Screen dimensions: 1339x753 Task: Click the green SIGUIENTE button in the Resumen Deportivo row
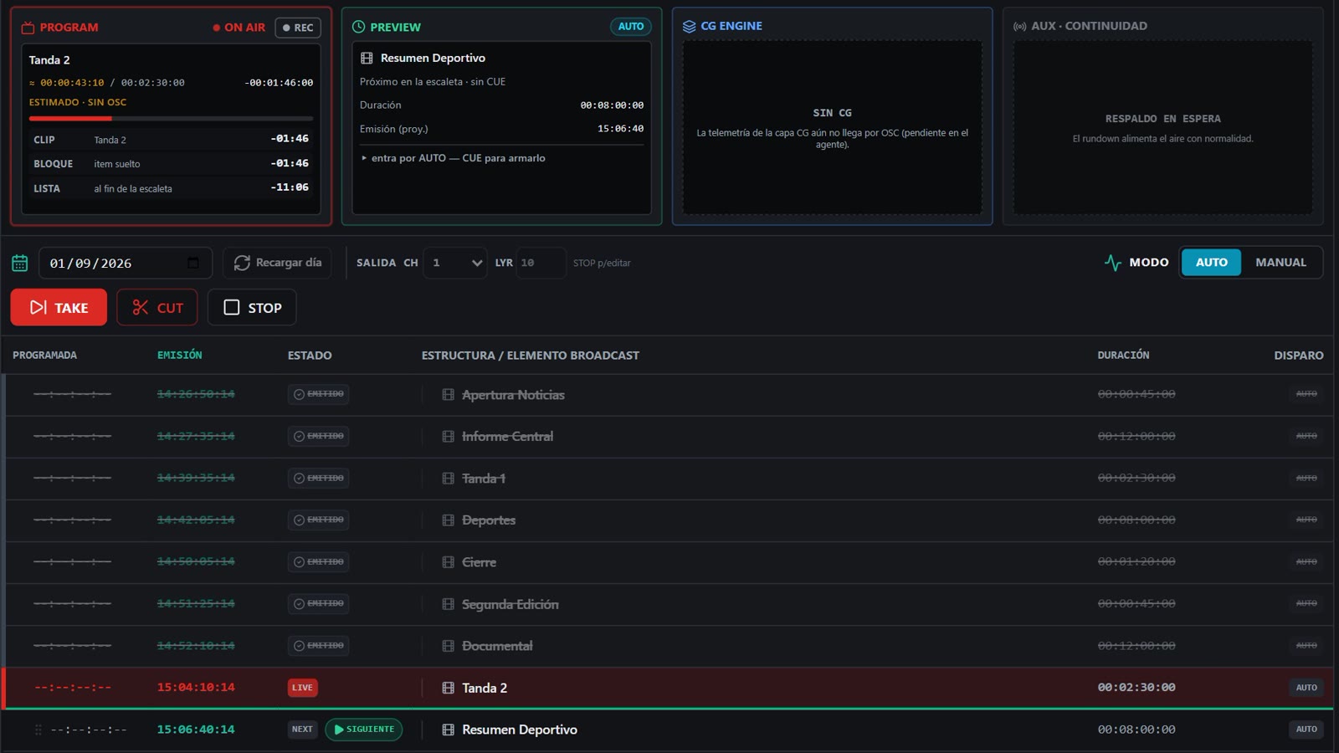pyautogui.click(x=364, y=730)
